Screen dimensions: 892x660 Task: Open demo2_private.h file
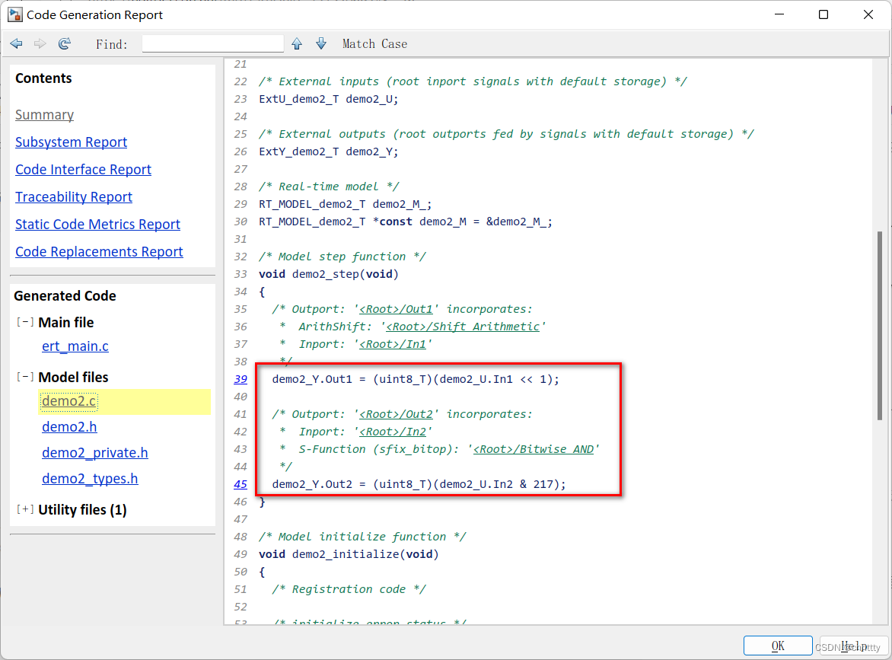coord(95,452)
